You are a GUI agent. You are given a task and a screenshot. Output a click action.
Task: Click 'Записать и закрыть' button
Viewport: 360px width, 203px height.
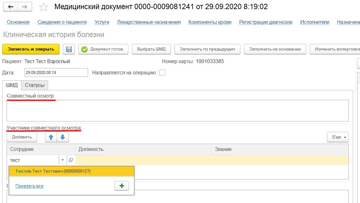coord(31,49)
